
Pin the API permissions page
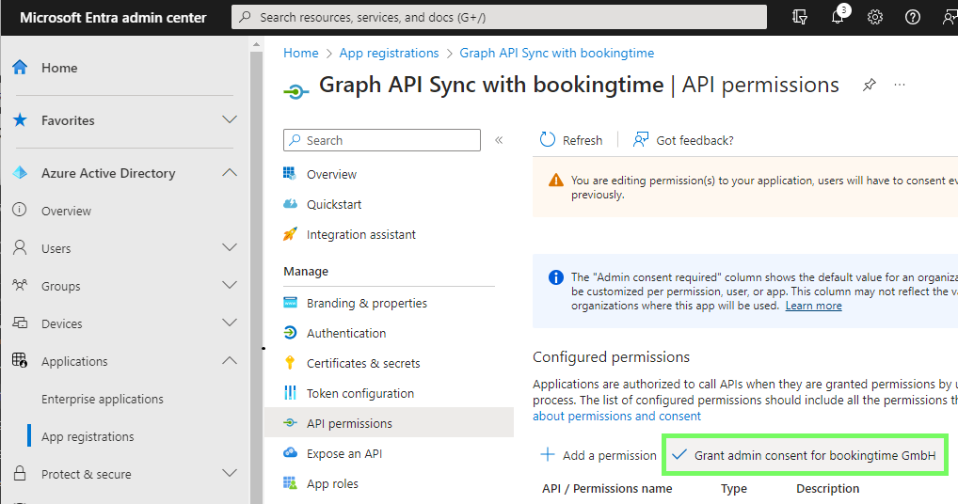[869, 85]
